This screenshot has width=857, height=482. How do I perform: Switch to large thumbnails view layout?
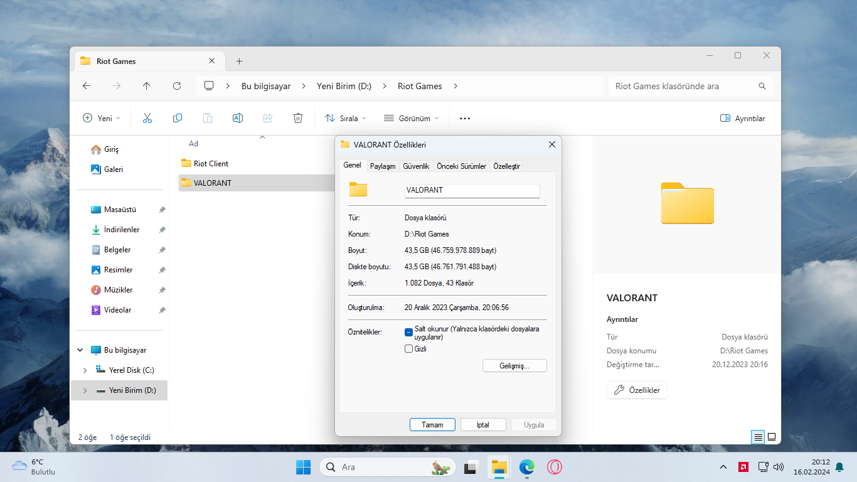click(x=772, y=437)
